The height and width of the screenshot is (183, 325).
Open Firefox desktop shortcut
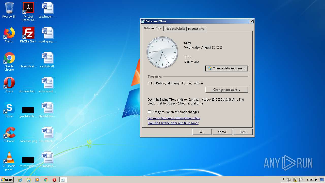click(x=9, y=35)
